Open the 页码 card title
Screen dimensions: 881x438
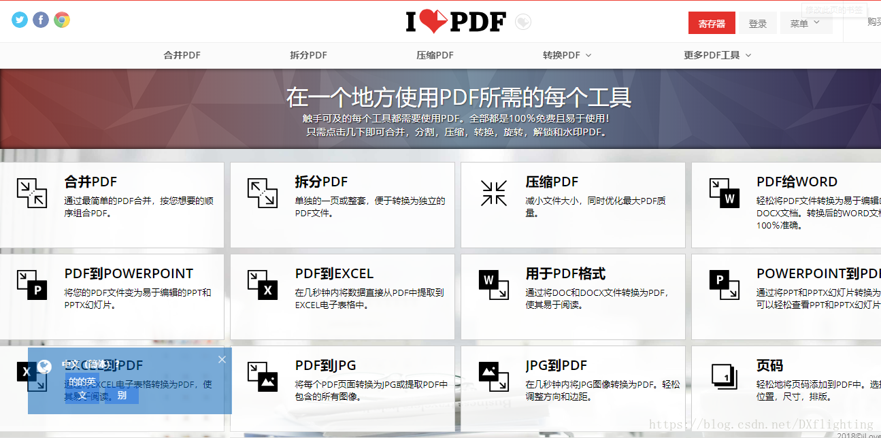pos(769,365)
